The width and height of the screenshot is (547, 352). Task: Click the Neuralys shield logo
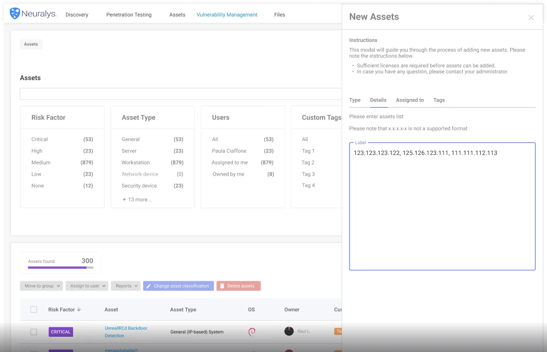15,13
